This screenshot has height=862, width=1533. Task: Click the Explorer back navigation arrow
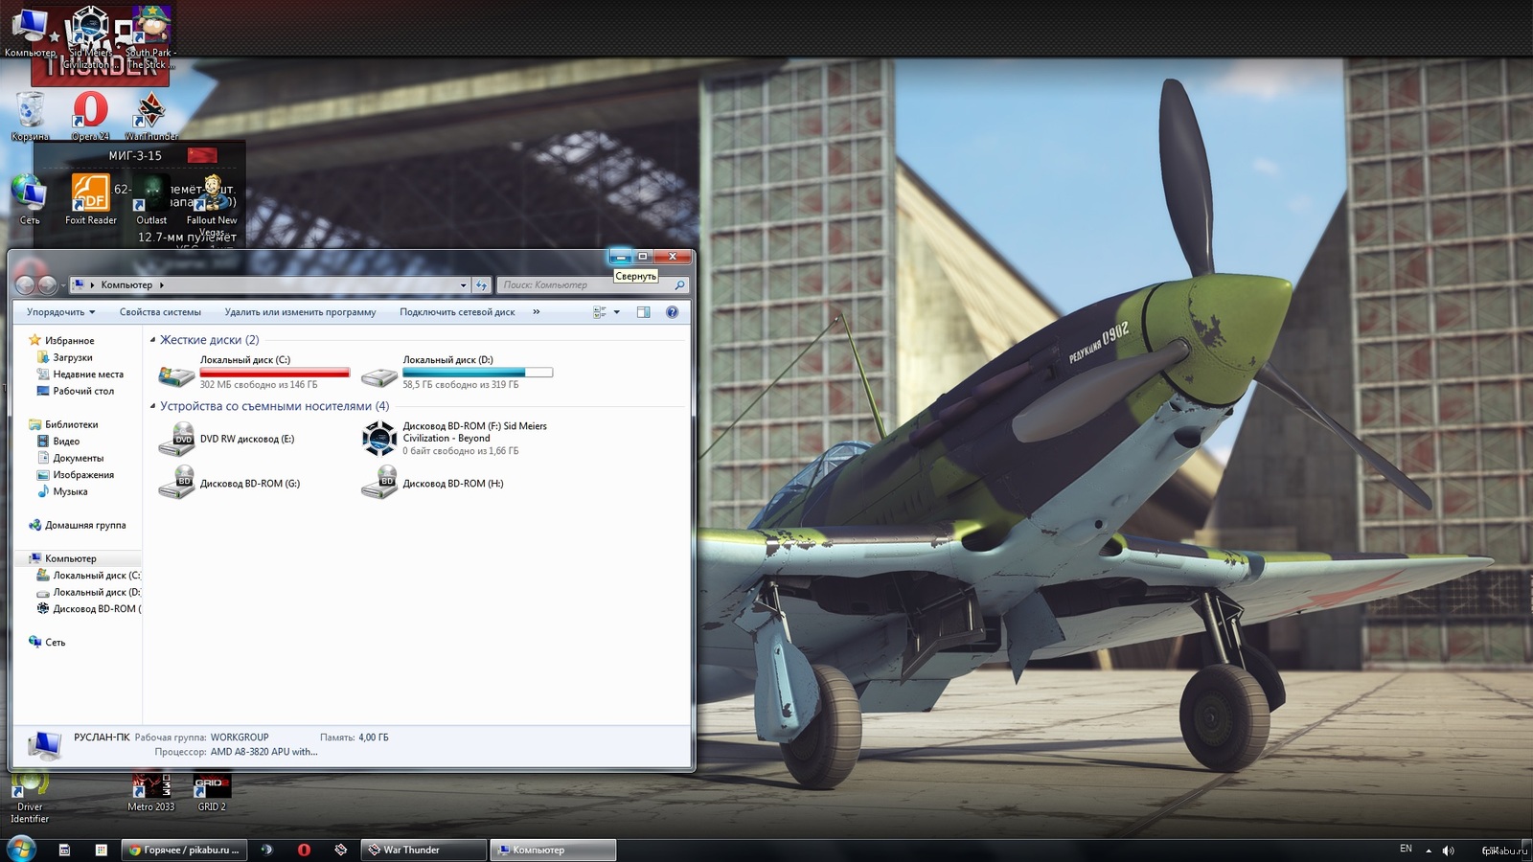tap(25, 284)
